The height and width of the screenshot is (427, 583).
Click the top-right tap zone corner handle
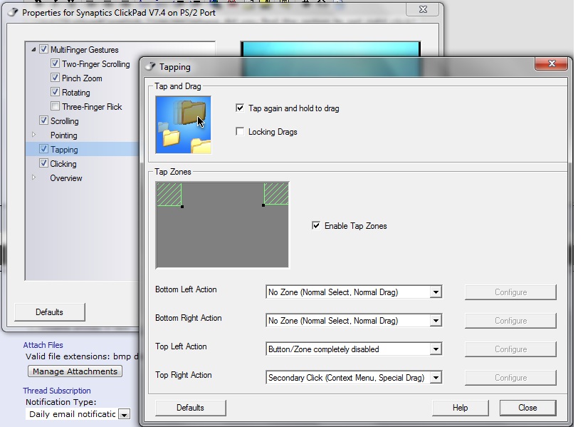[263, 205]
